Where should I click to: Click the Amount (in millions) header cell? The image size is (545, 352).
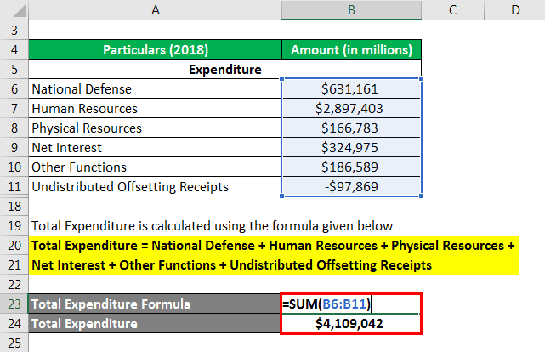pos(351,49)
